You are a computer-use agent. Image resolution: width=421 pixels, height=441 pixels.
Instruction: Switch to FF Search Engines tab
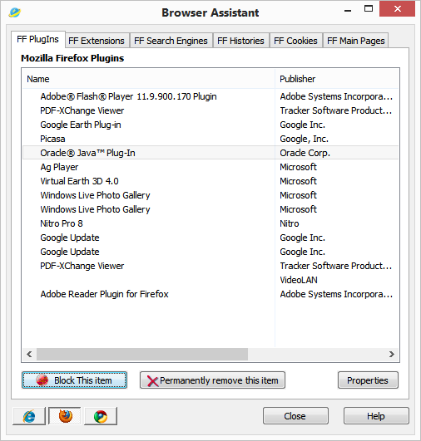[x=171, y=41]
